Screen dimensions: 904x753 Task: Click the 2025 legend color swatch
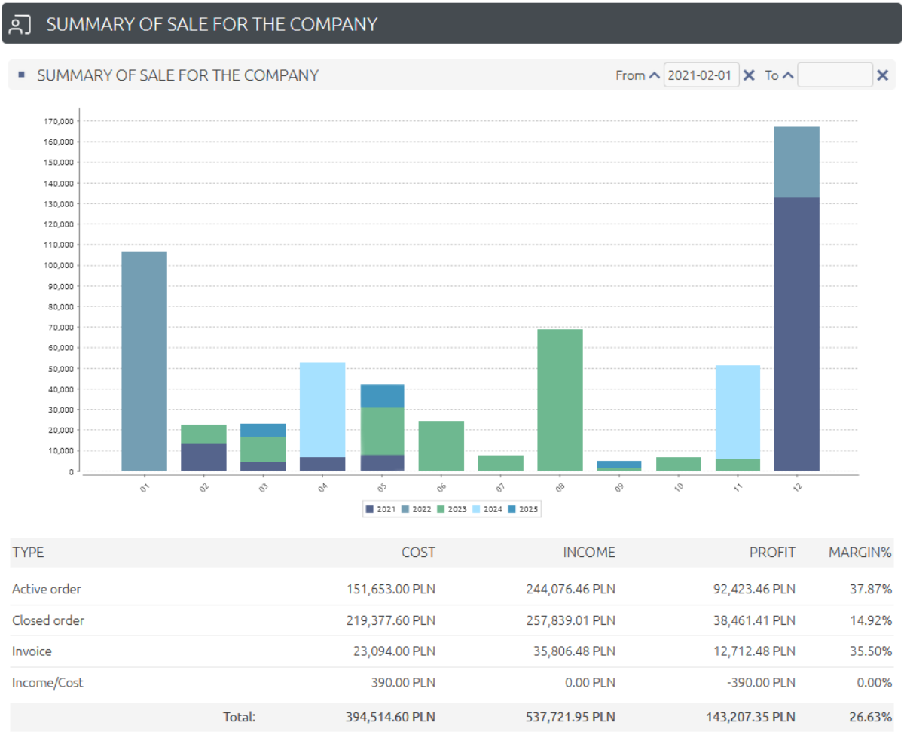click(515, 509)
